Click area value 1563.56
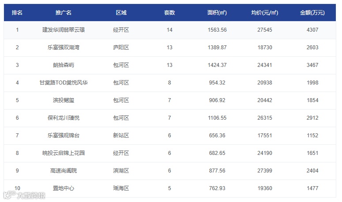The height and width of the screenshot is (202, 342). [217, 30]
